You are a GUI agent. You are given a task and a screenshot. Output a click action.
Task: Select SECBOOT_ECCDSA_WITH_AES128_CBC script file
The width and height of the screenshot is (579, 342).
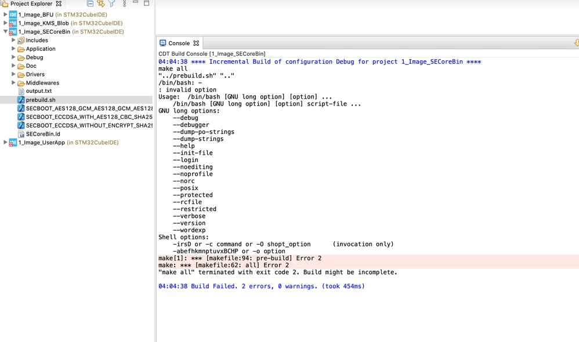point(89,117)
